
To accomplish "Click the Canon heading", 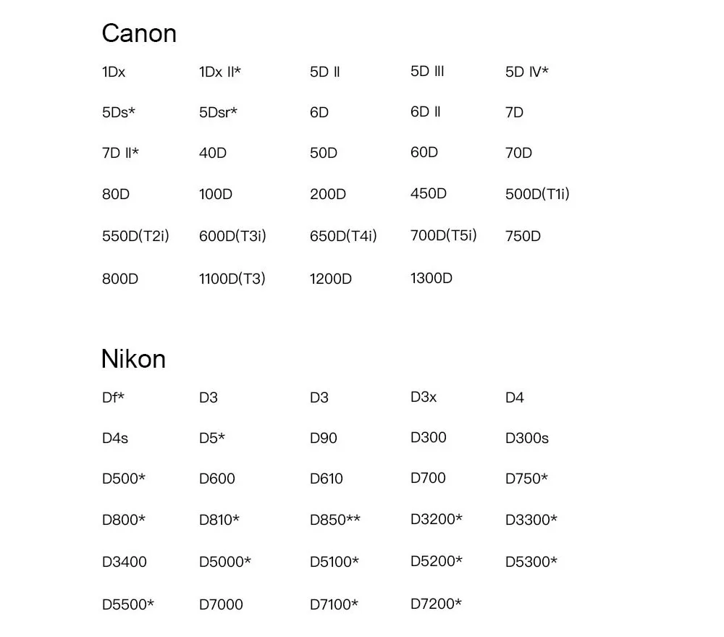I will 139,33.
